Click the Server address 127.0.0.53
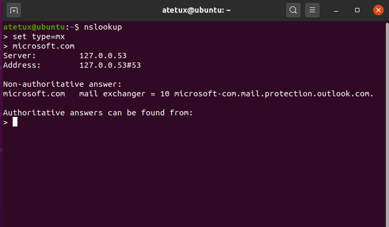This screenshot has width=389, height=227. (x=103, y=56)
